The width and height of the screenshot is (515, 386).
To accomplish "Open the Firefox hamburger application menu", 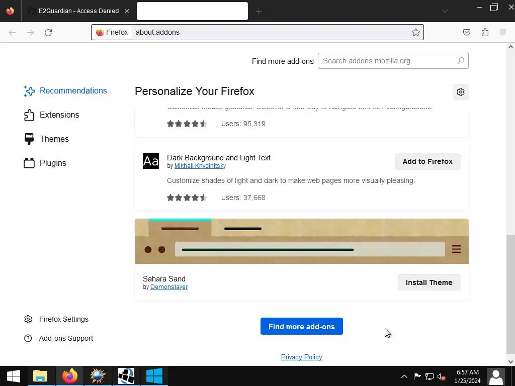I will (503, 32).
